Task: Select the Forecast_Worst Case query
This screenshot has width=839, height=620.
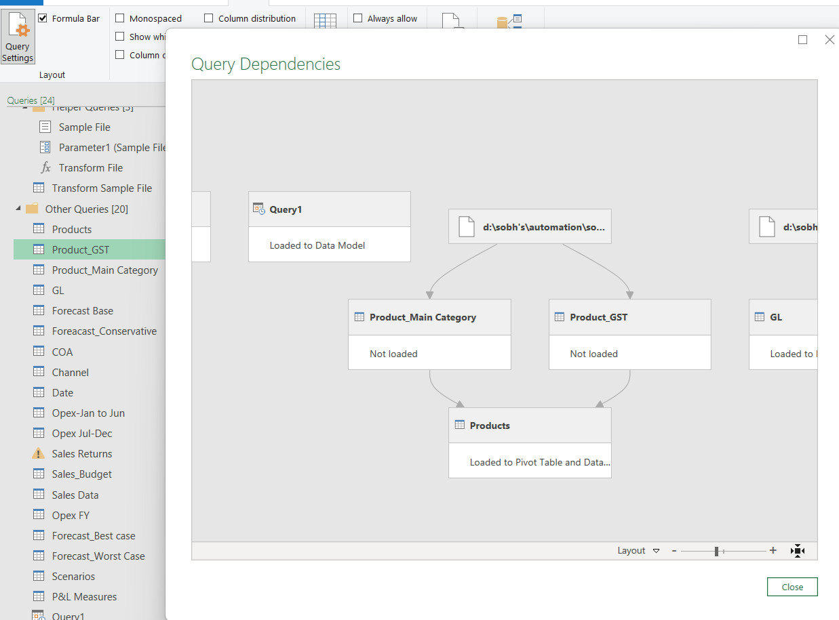Action: [x=98, y=556]
